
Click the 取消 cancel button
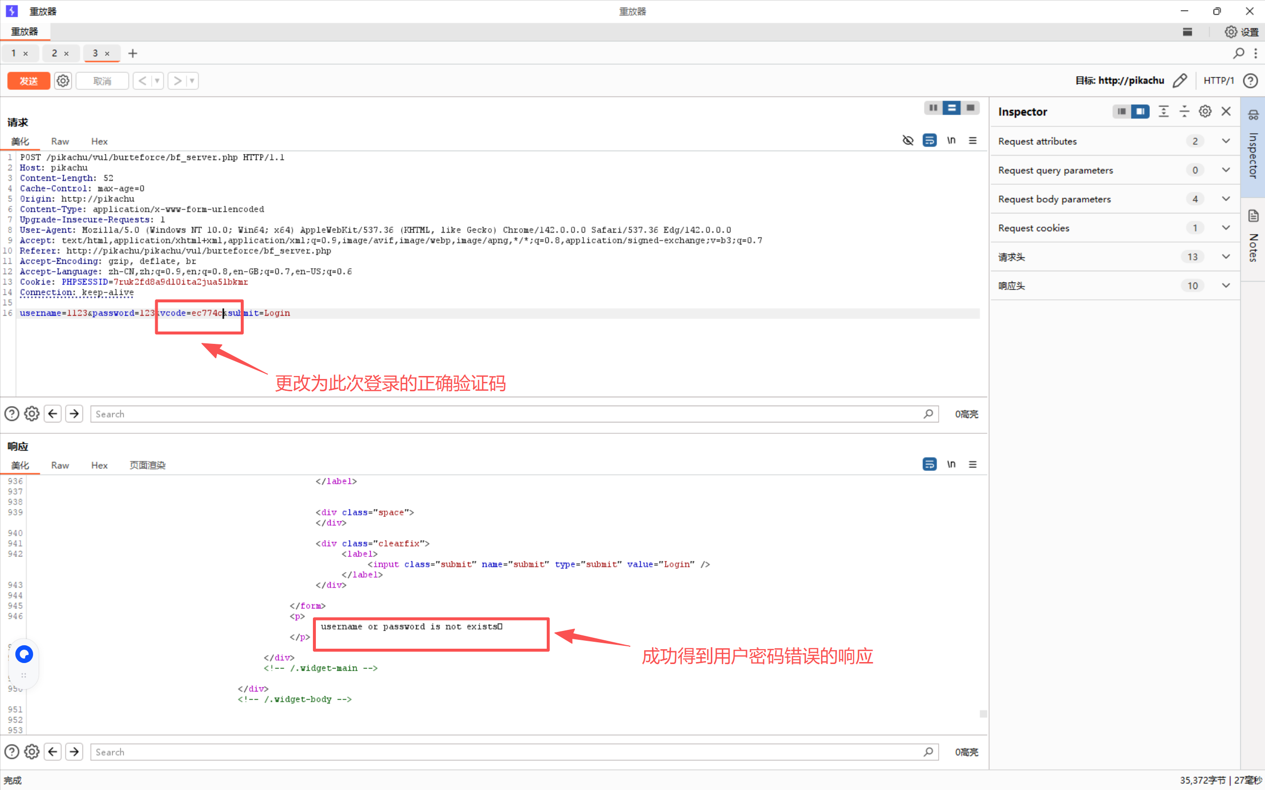pyautogui.click(x=102, y=81)
